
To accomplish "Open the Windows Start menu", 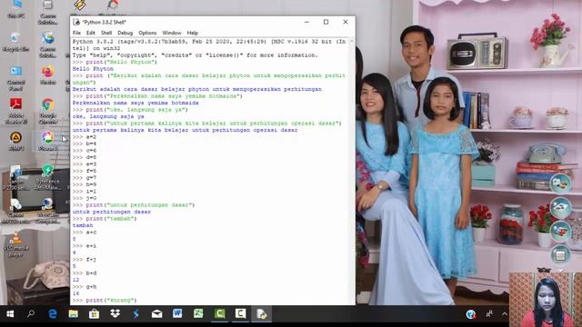I will pos(10,314).
